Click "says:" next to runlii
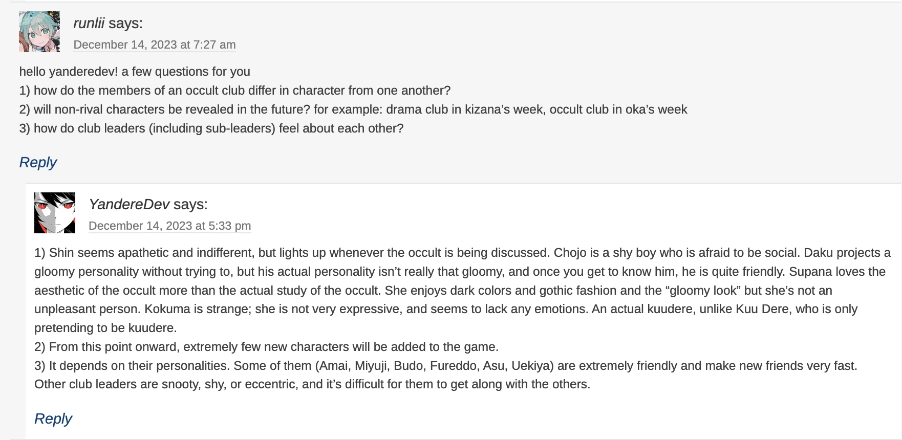Viewport: 902px width, 440px height. (x=125, y=23)
